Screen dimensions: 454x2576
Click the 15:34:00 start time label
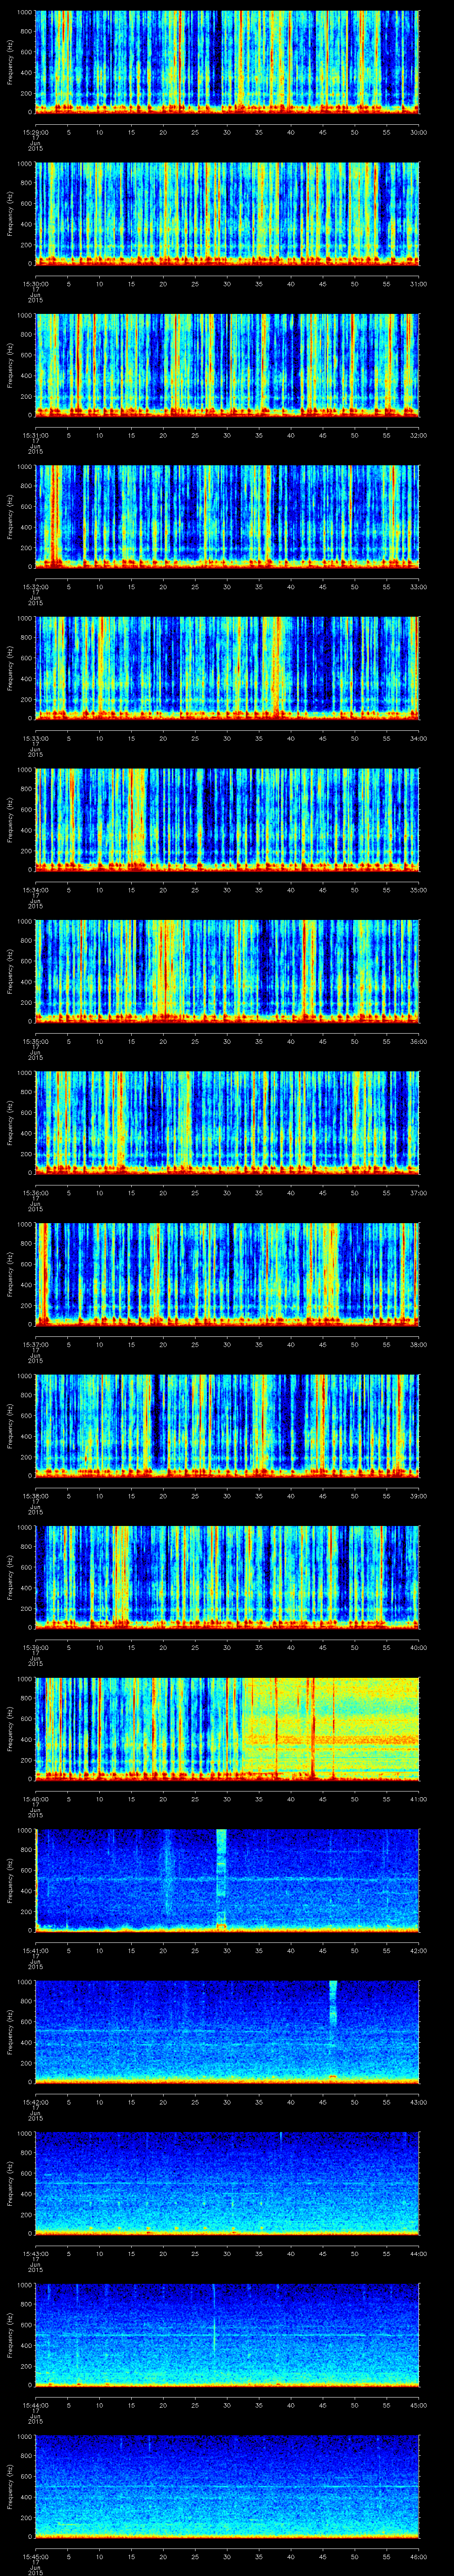pyautogui.click(x=36, y=890)
